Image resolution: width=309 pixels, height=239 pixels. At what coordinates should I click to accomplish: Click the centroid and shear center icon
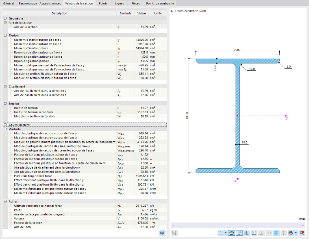(x=246, y=233)
